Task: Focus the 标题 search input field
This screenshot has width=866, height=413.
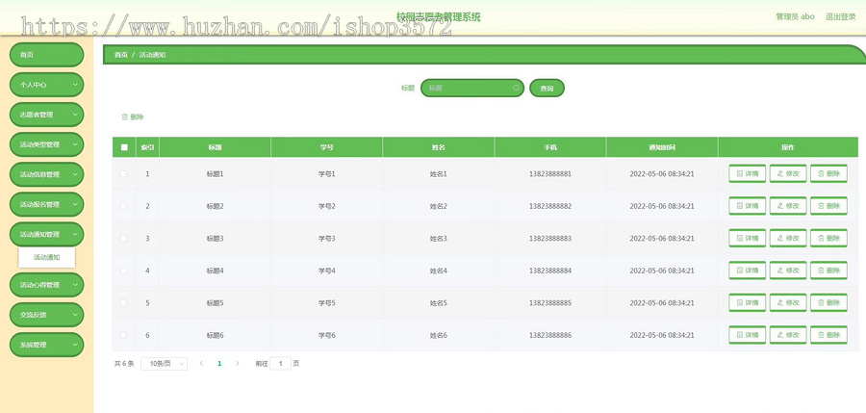Action: tap(472, 88)
